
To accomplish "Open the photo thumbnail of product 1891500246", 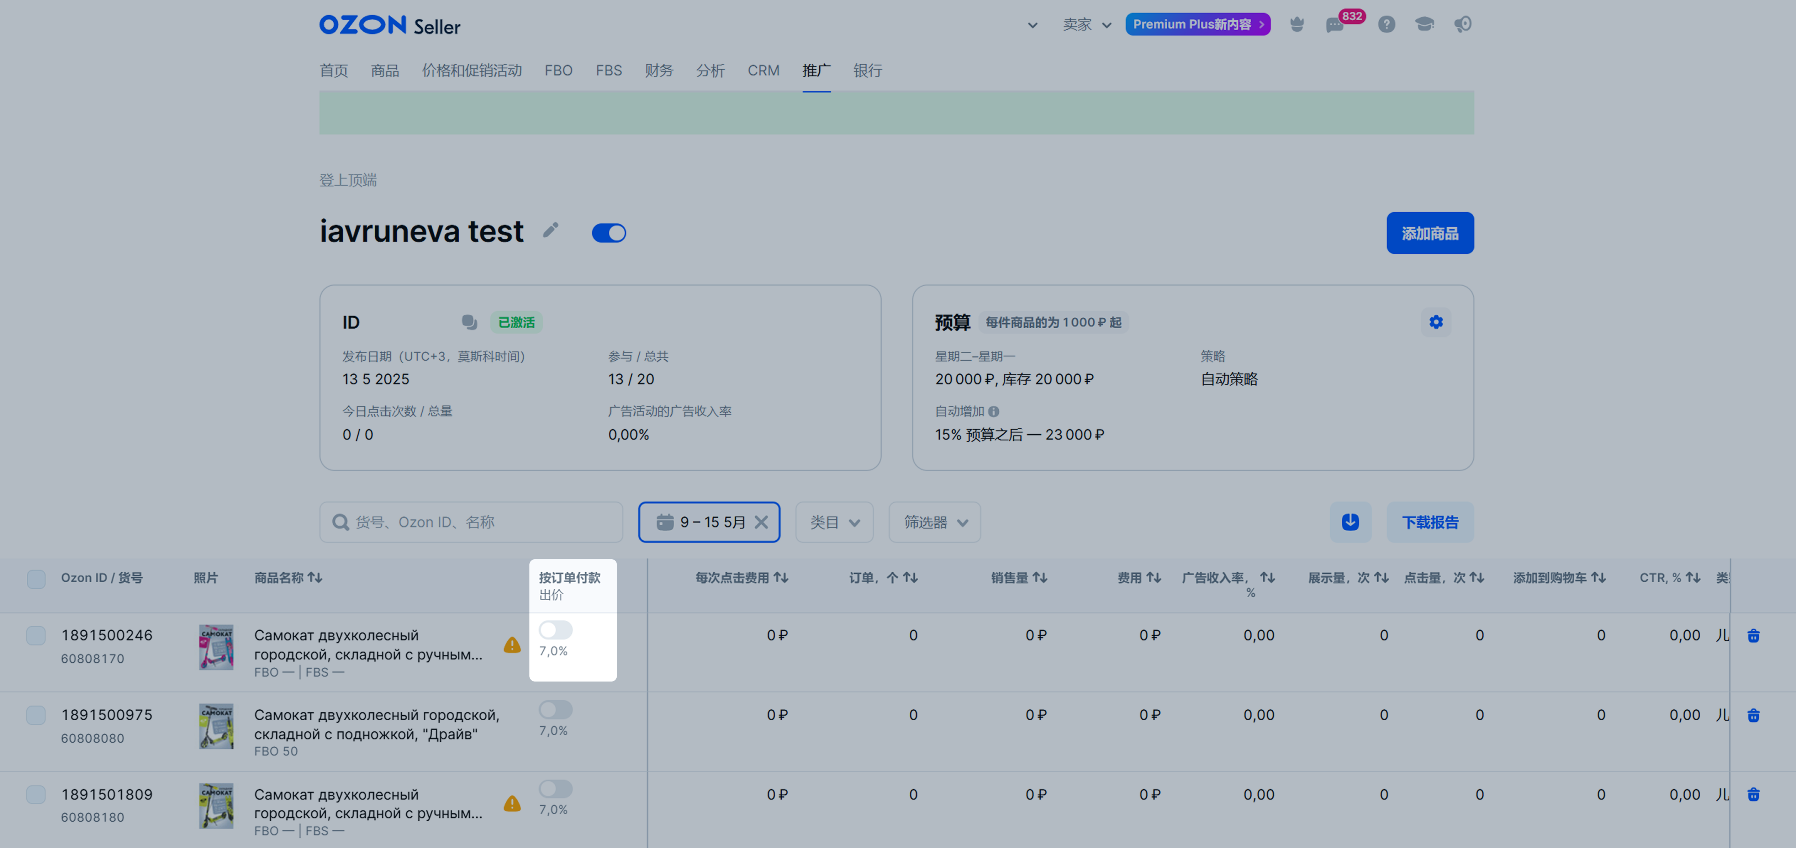I will (x=216, y=647).
